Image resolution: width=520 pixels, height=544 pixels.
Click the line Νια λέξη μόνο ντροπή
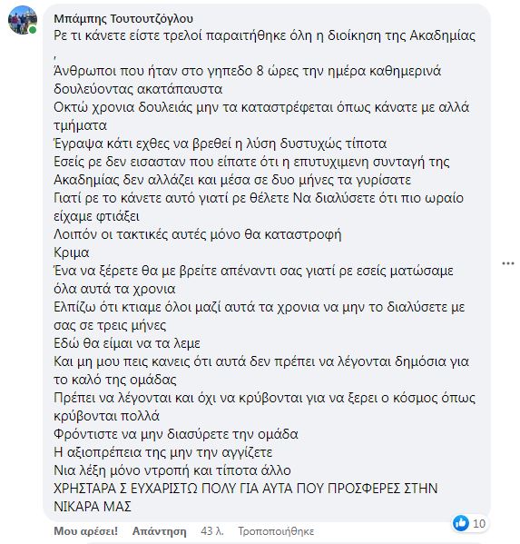tap(172, 470)
